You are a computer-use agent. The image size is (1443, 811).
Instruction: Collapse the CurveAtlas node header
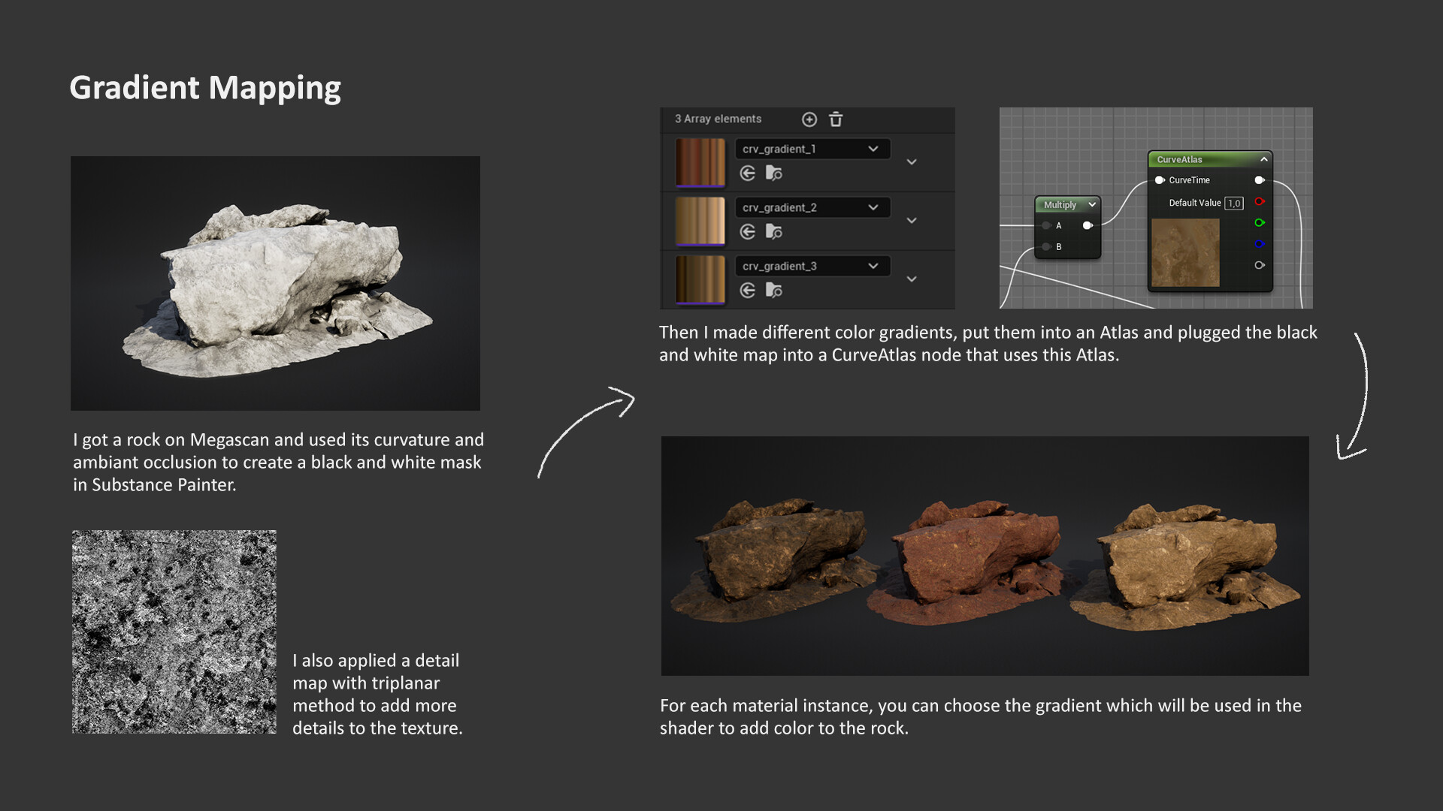pos(1263,158)
